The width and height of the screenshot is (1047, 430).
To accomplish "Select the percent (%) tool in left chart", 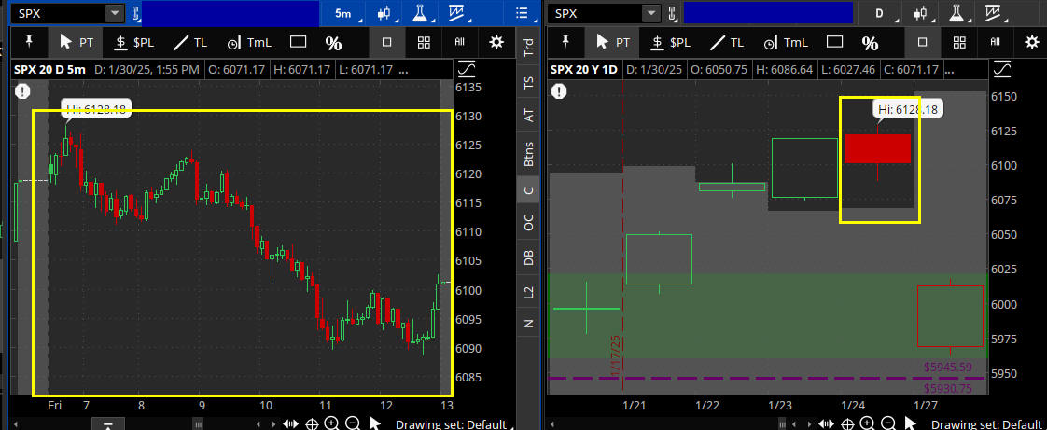I will pos(333,42).
